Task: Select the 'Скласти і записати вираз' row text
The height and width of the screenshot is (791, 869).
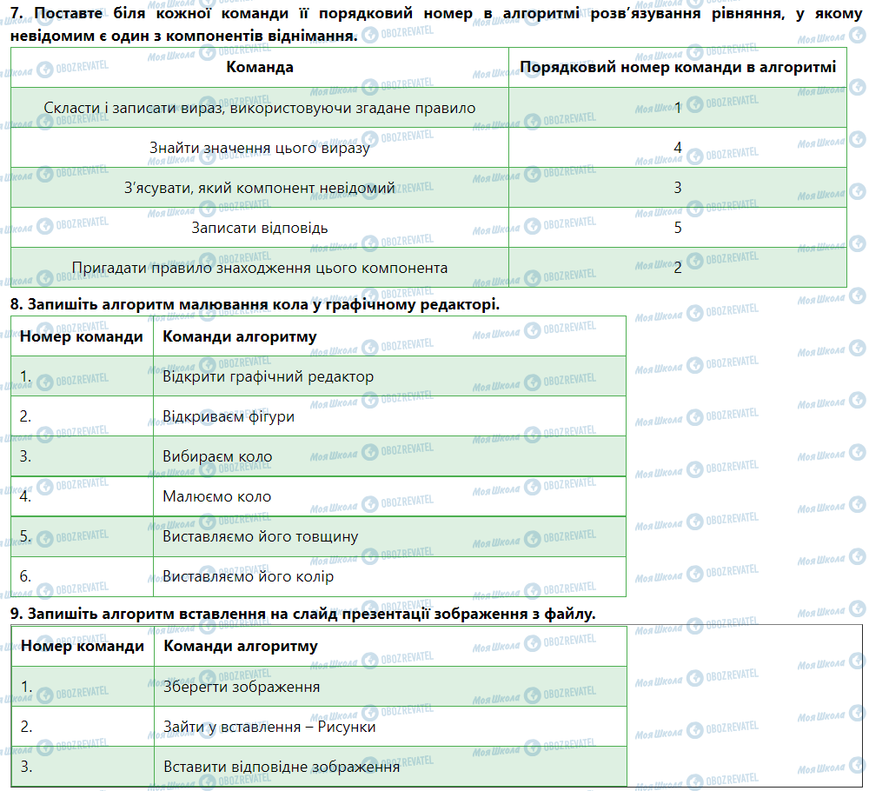Action: pos(259,108)
